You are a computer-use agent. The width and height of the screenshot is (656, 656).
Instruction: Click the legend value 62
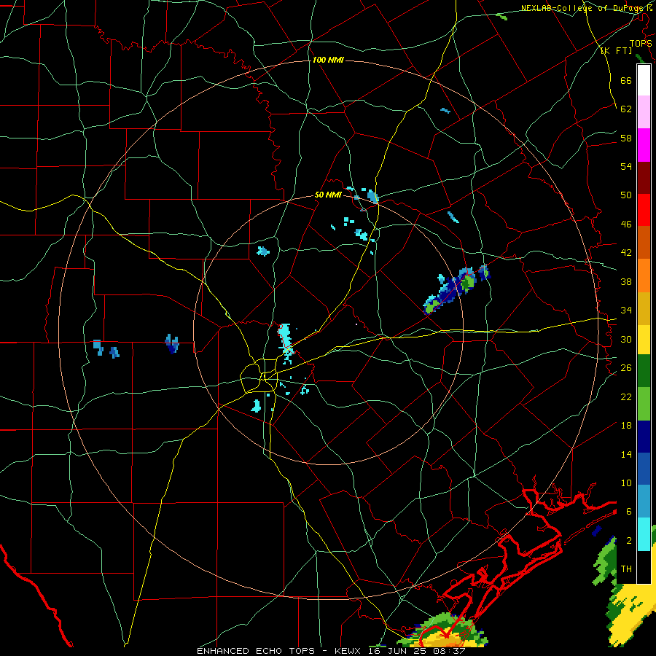click(x=626, y=109)
